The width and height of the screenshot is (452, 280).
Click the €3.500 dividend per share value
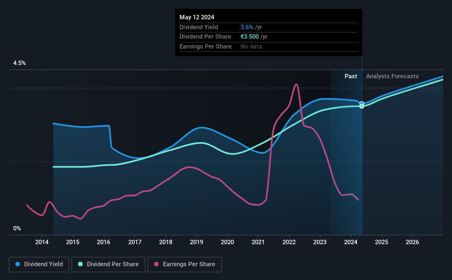[249, 37]
